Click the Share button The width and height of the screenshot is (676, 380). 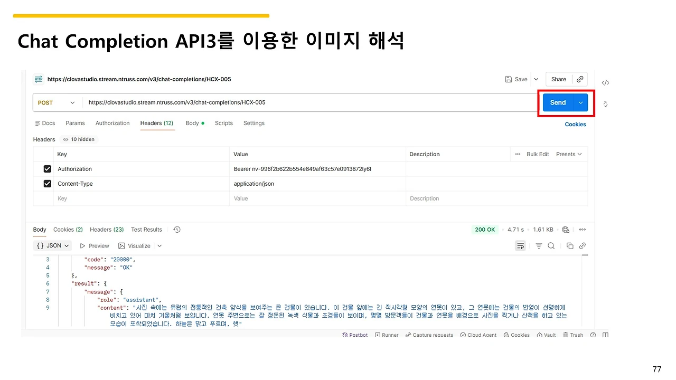click(559, 79)
